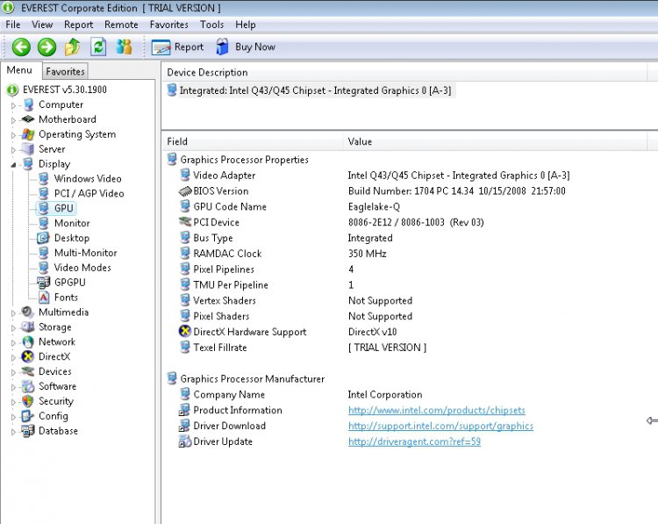
Task: Select the Integrated Intel Q43/Q45 device row
Action: [x=311, y=90]
